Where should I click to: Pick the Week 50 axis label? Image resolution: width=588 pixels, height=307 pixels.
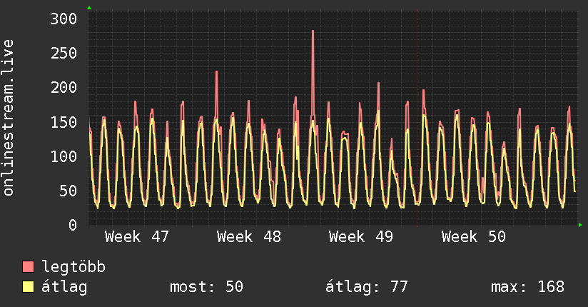coord(474,237)
